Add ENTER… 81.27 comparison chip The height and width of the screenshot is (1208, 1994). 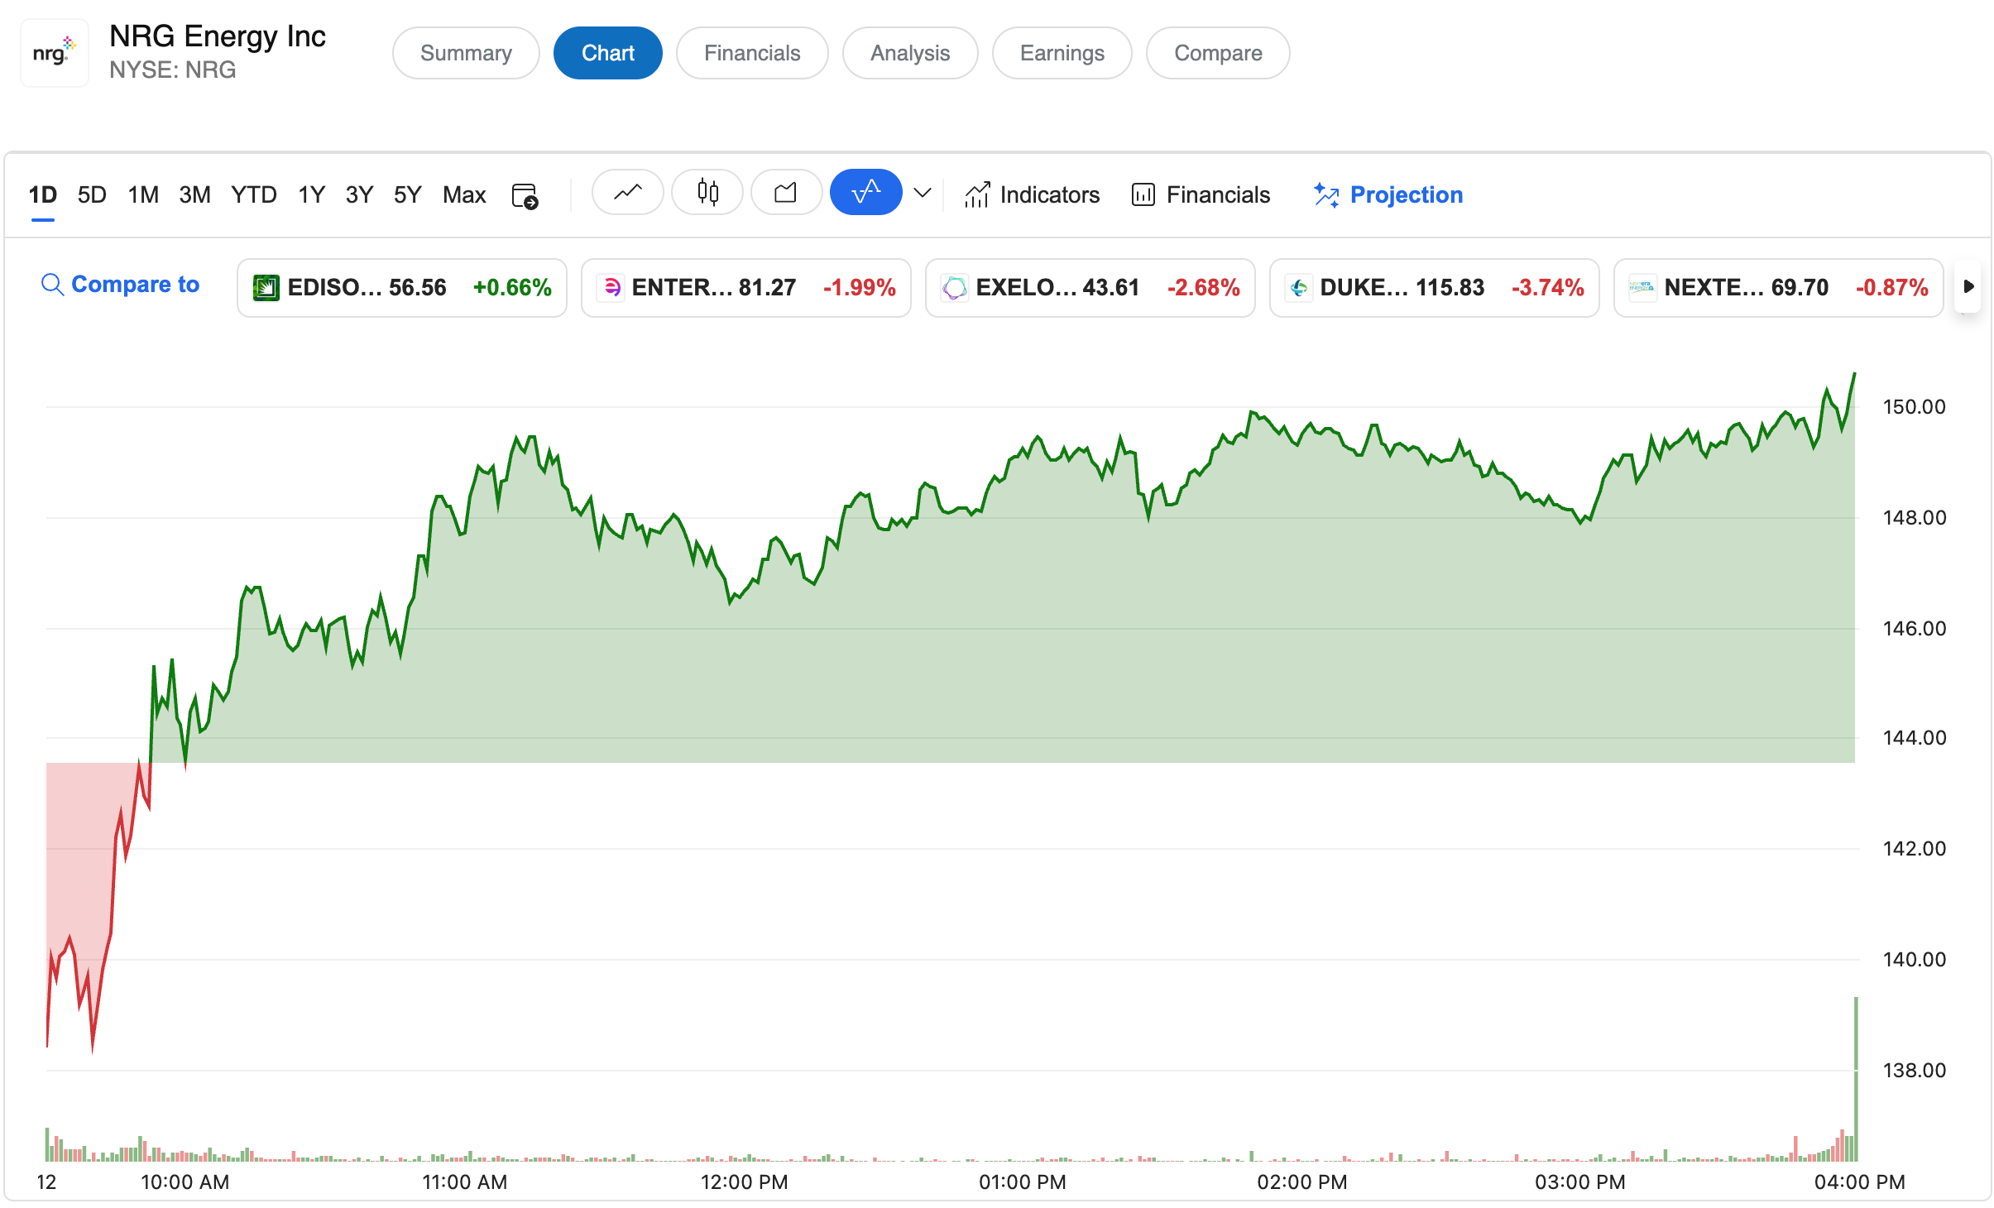(746, 288)
